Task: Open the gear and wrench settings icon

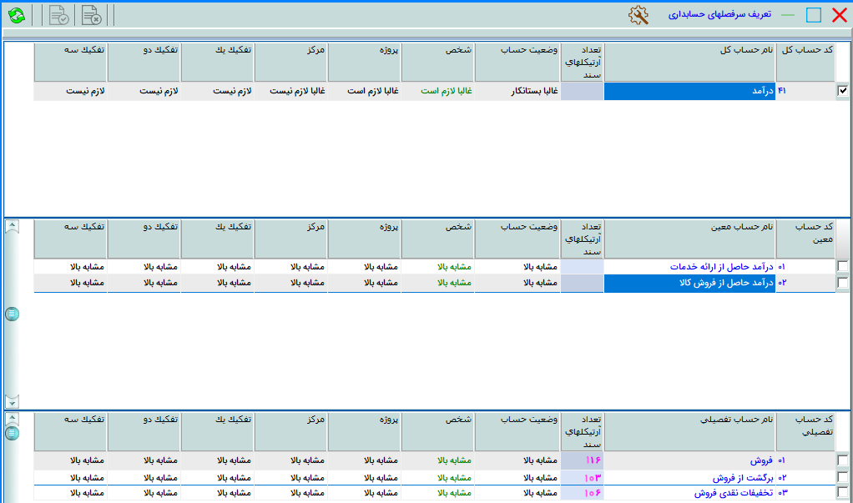Action: click(x=638, y=15)
